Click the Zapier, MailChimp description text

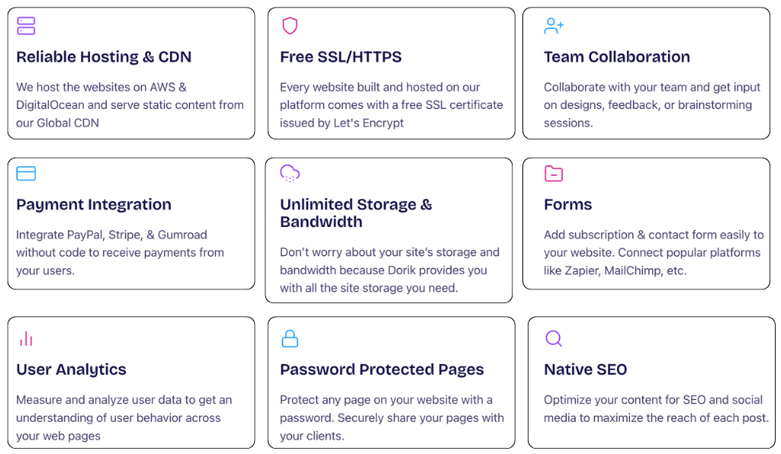654,253
